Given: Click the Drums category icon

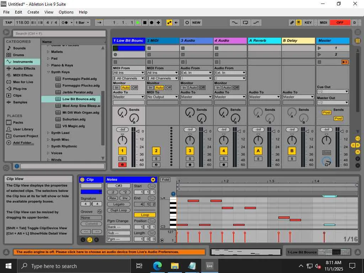Looking at the screenshot, I should tap(9, 55).
